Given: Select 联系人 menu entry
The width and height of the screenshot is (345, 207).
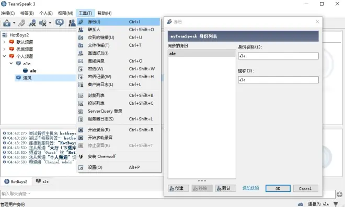Looking at the screenshot, I should [x=118, y=30].
